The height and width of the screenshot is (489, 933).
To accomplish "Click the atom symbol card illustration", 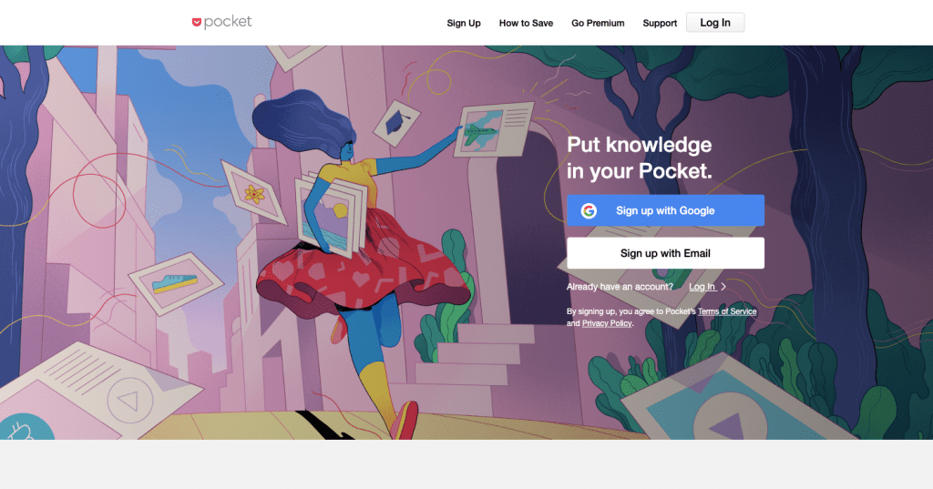I will pos(254,193).
